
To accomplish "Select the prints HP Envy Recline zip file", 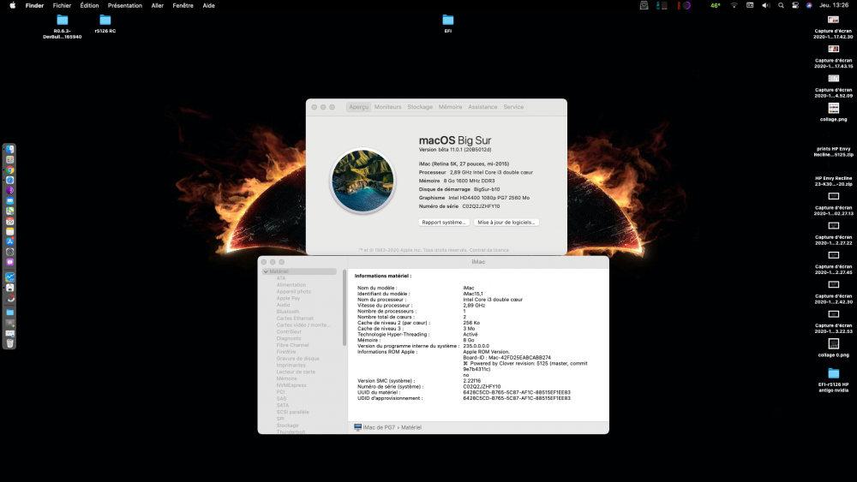I will click(x=833, y=152).
